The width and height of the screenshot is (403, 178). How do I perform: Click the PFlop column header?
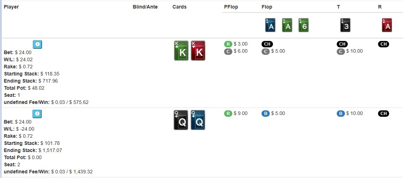[231, 7]
